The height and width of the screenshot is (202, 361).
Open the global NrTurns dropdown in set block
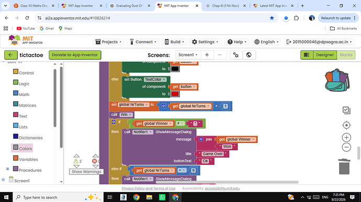[x=133, y=104]
